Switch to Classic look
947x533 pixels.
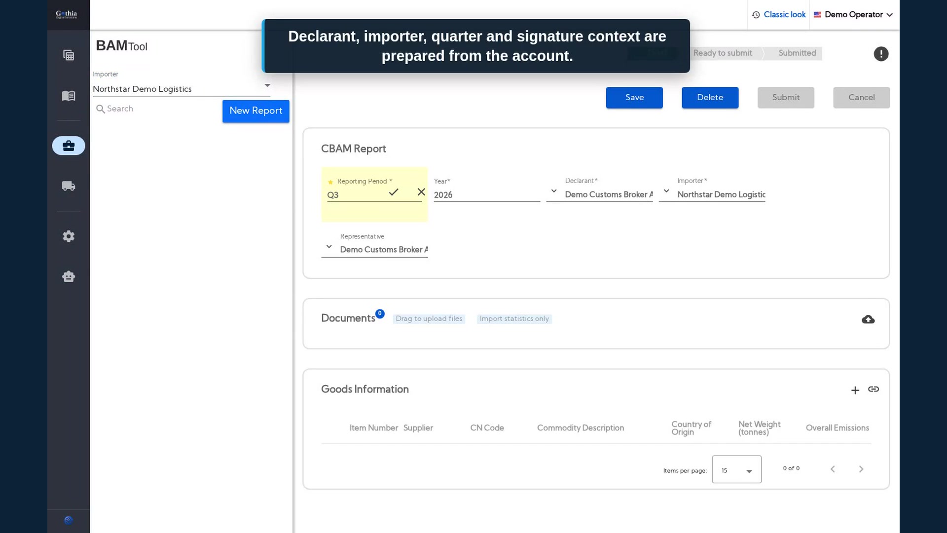point(784,15)
